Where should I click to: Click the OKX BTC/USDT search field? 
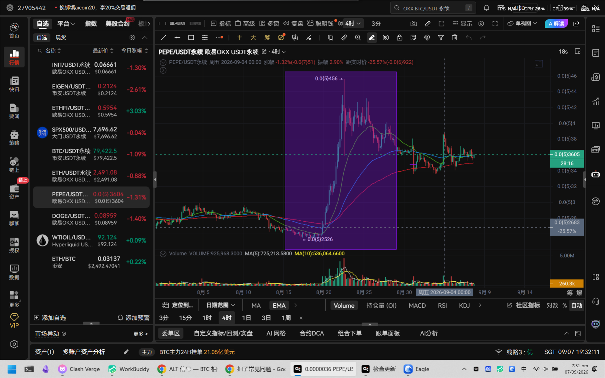tap(433, 8)
